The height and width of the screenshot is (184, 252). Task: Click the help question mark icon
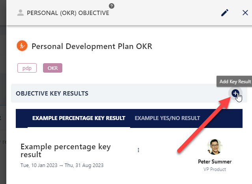(112, 6)
